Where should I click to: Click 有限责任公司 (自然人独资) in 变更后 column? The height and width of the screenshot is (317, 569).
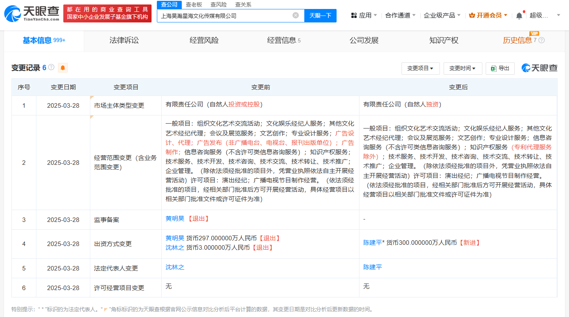click(x=402, y=104)
